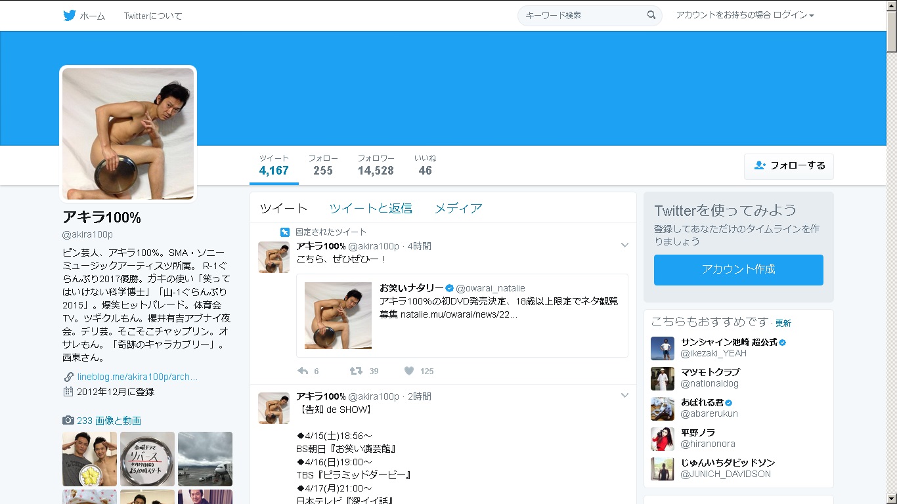Image resolution: width=897 pixels, height=504 pixels.
Task: Click 2時間 timestamp on second tweet
Action: point(419,396)
